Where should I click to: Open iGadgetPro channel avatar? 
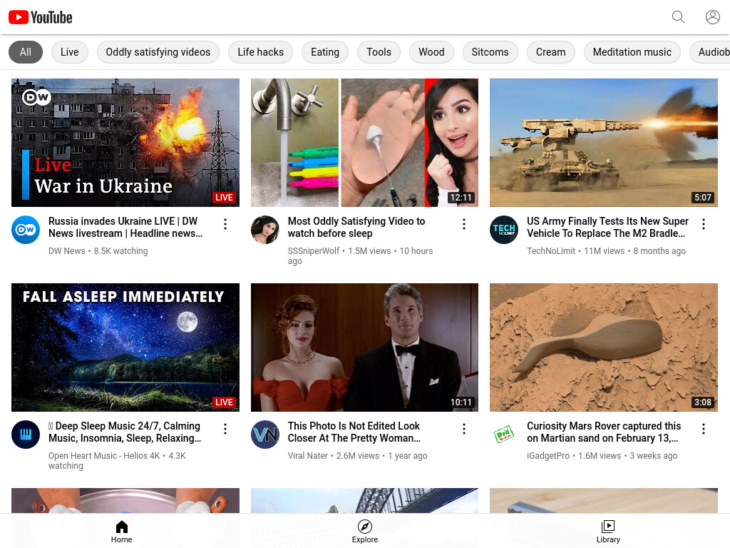point(504,435)
